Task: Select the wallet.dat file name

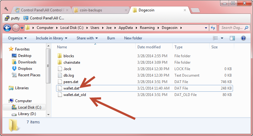Action: (x=71, y=88)
